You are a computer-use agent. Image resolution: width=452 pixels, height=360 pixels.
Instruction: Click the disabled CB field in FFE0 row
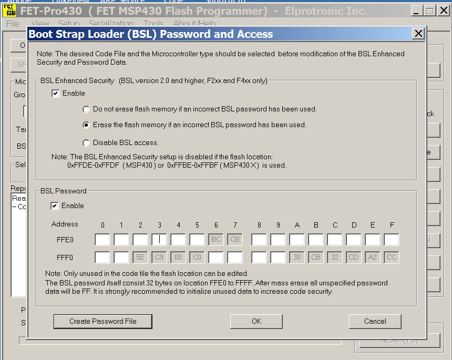[x=235, y=240]
